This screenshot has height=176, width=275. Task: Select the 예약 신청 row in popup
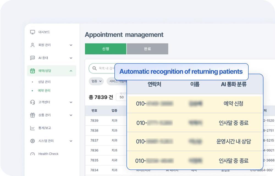(195, 104)
